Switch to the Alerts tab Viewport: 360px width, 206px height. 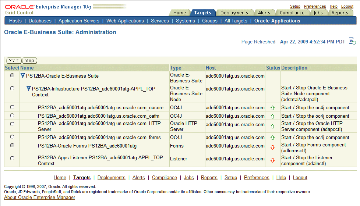click(264, 13)
